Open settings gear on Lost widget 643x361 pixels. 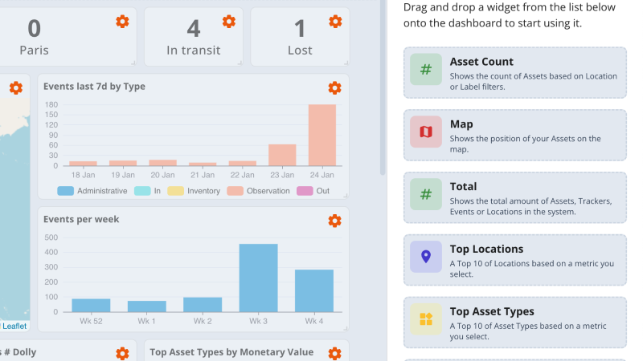[335, 22]
